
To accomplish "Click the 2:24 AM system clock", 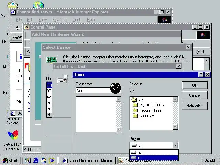I will pos(208,161).
